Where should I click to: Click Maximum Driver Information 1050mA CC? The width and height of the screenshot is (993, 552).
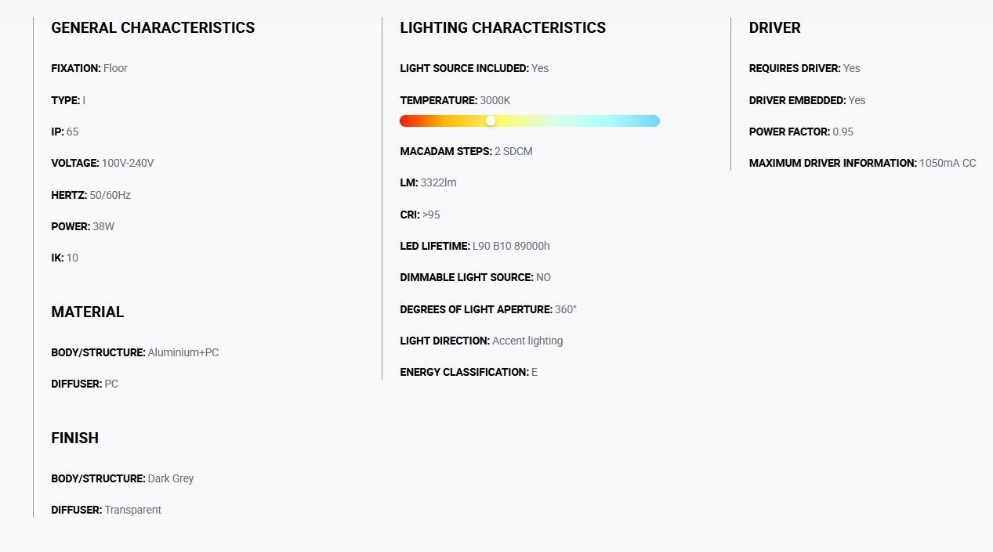[x=862, y=163]
